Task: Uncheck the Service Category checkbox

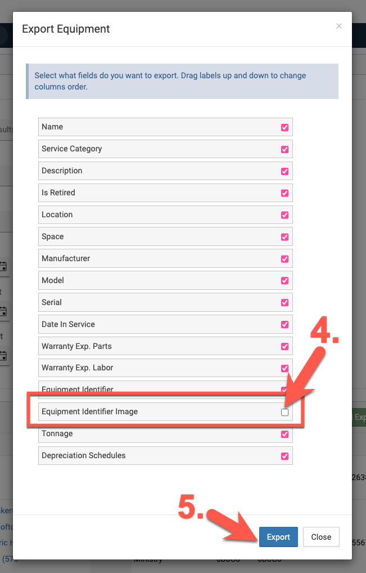Action: pyautogui.click(x=285, y=149)
